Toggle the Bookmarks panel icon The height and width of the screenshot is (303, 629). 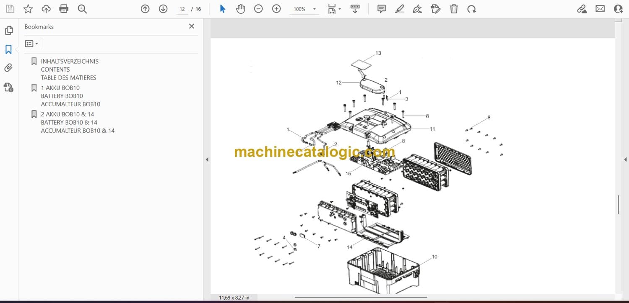(8, 49)
